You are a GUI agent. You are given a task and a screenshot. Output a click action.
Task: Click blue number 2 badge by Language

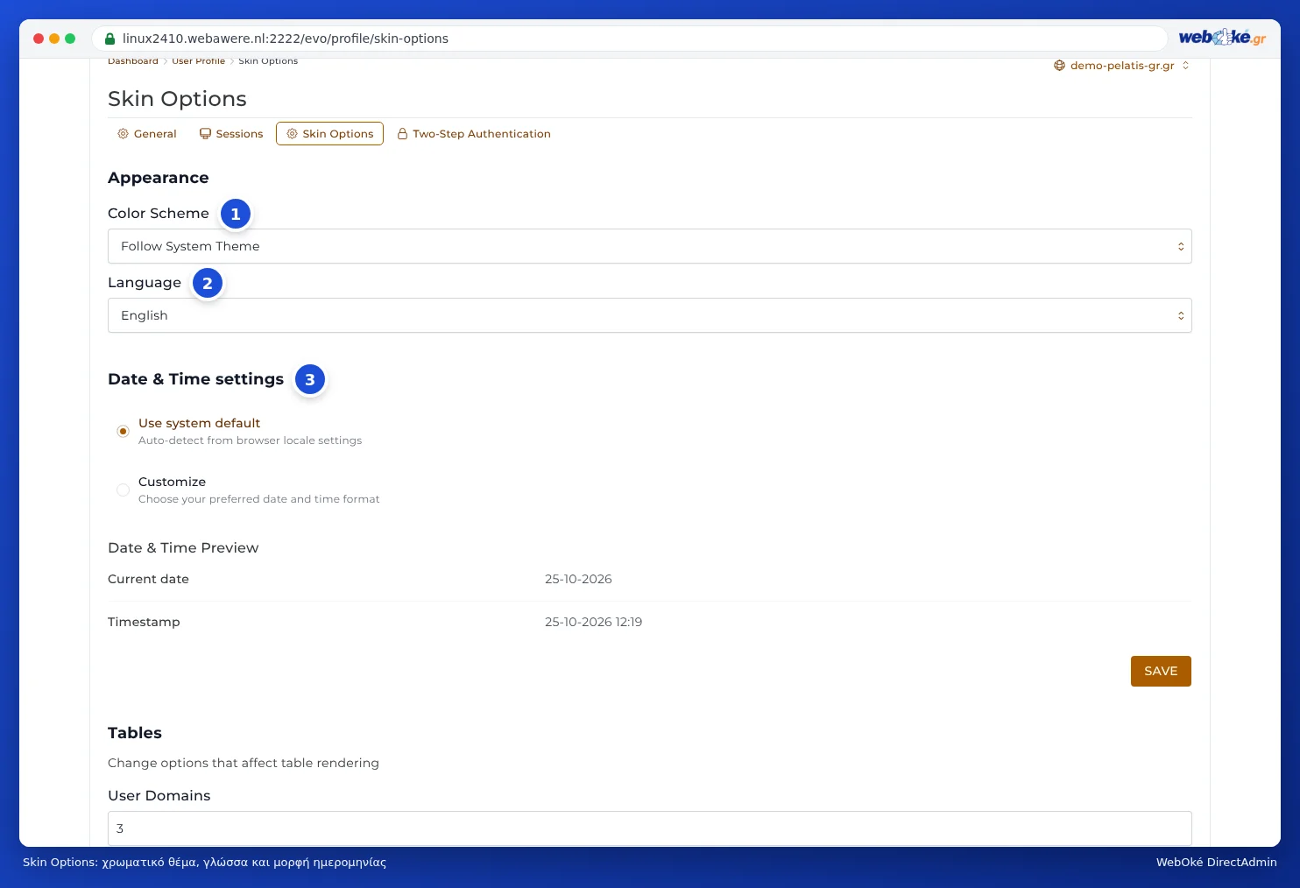[x=208, y=283]
